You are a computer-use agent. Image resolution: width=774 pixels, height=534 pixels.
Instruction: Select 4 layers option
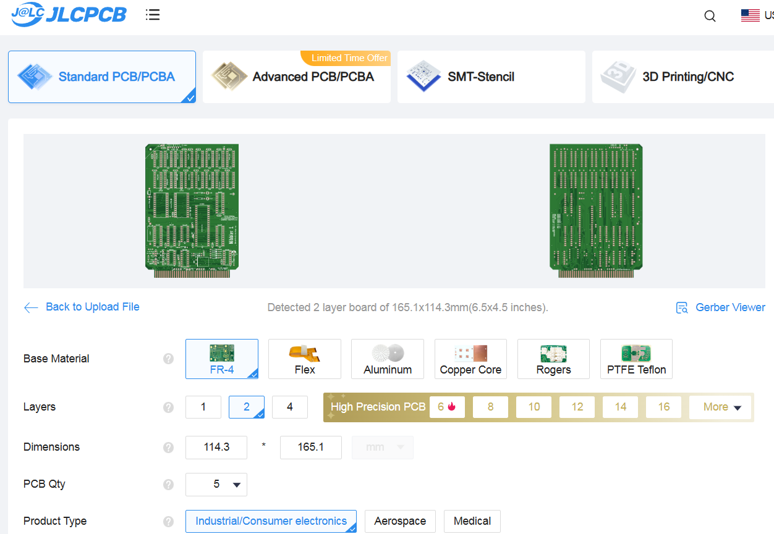click(x=289, y=407)
